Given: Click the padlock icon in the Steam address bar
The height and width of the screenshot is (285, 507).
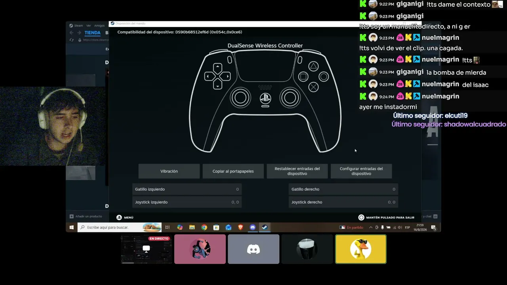Looking at the screenshot, I should (x=80, y=40).
